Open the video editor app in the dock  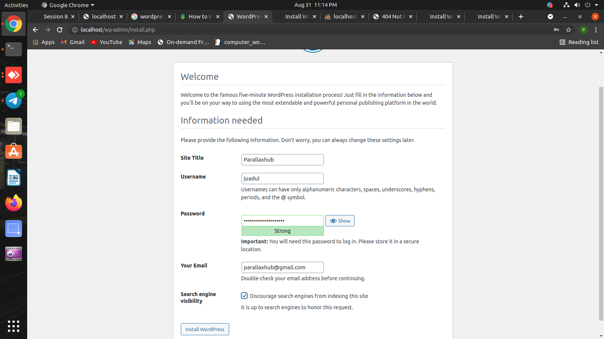14,254
